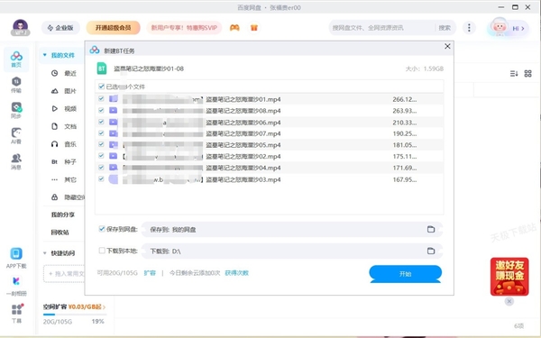Click the game controller icon in top bar
541x338 pixels.
click(234, 28)
